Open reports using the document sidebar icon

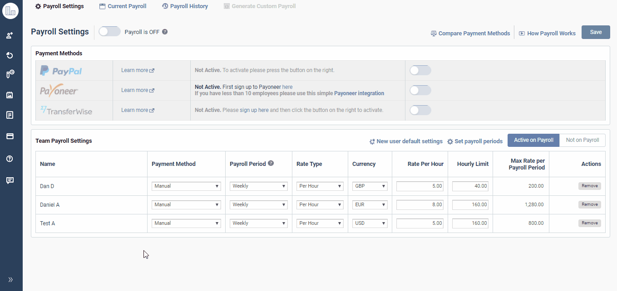10,115
